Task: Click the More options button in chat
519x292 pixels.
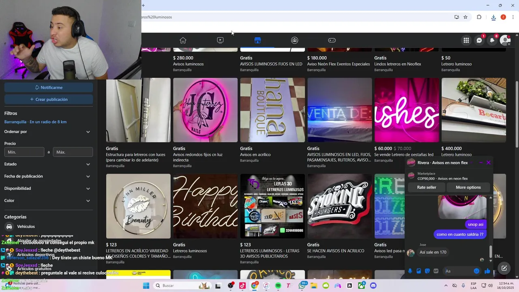Action: [x=468, y=187]
